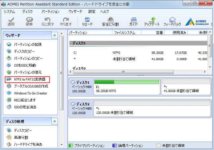Click the ディスクのコピー wizard icon
214x150 pixels.
coord(9,51)
